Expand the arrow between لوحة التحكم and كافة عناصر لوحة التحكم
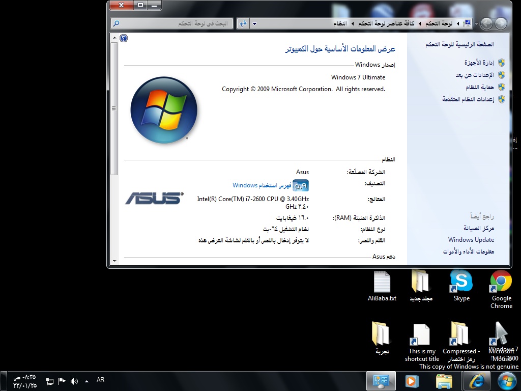This screenshot has height=391, width=521. tap(420, 23)
